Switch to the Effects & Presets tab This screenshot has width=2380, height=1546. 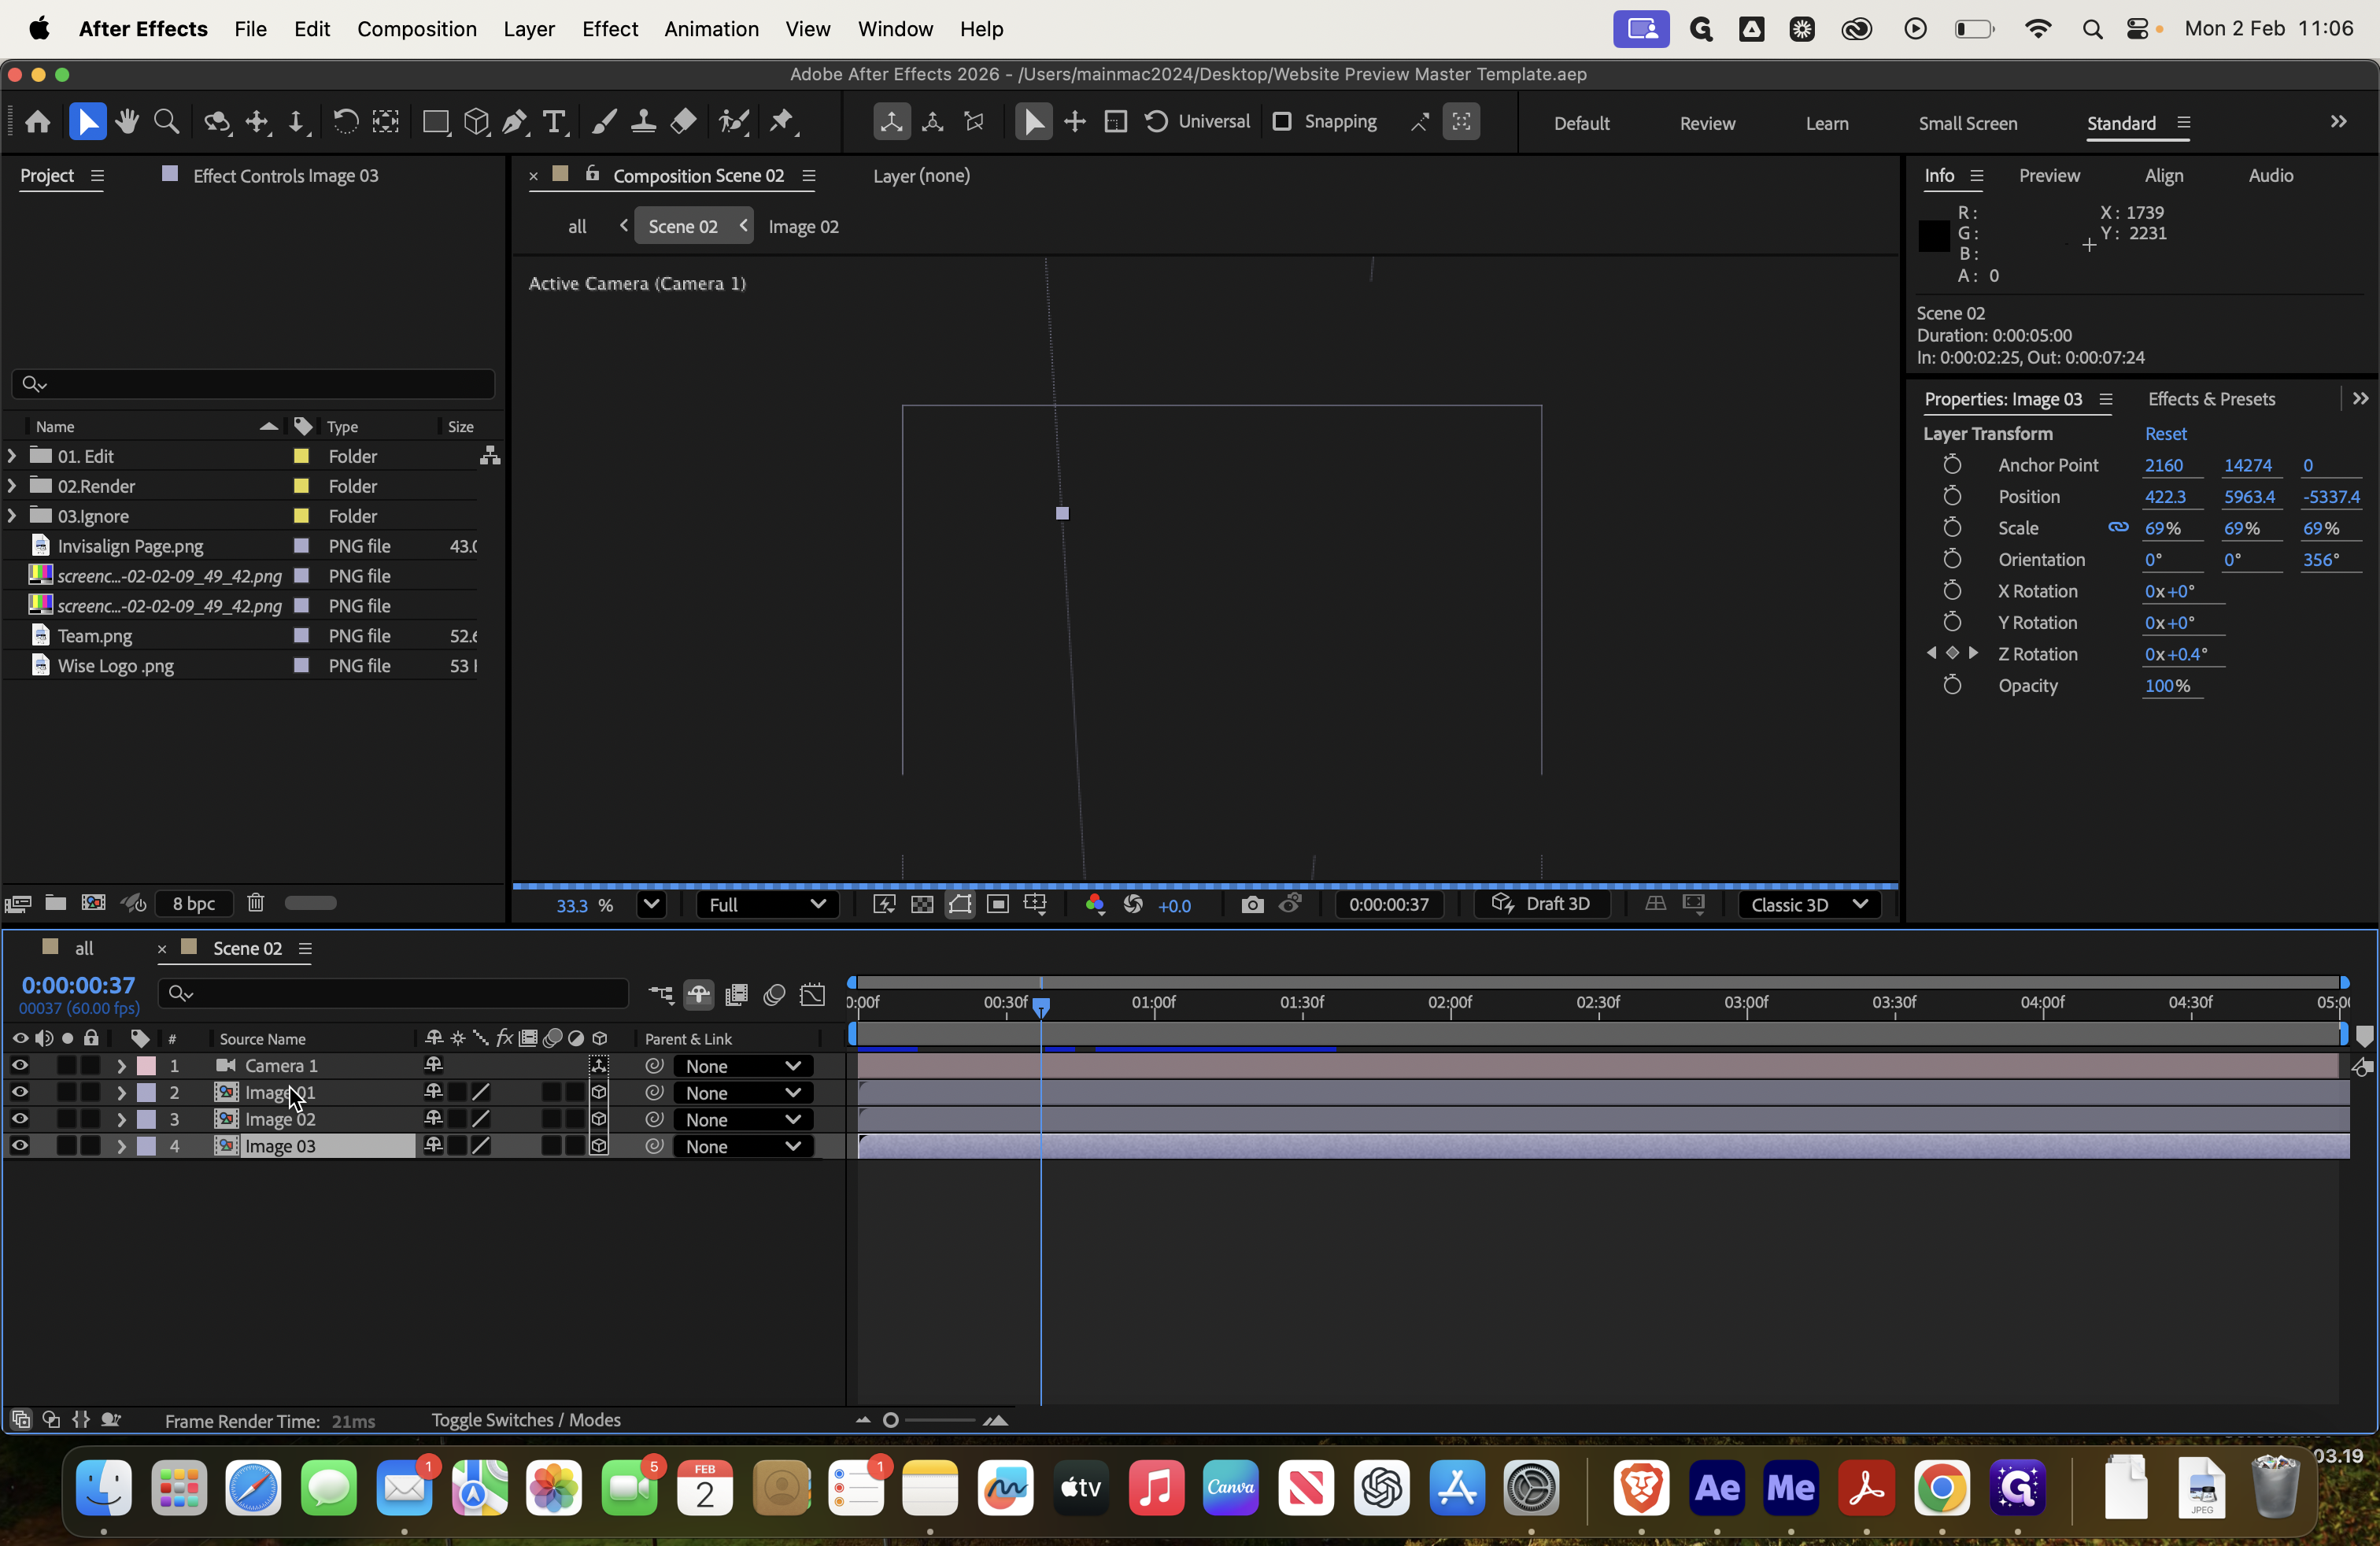2211,399
